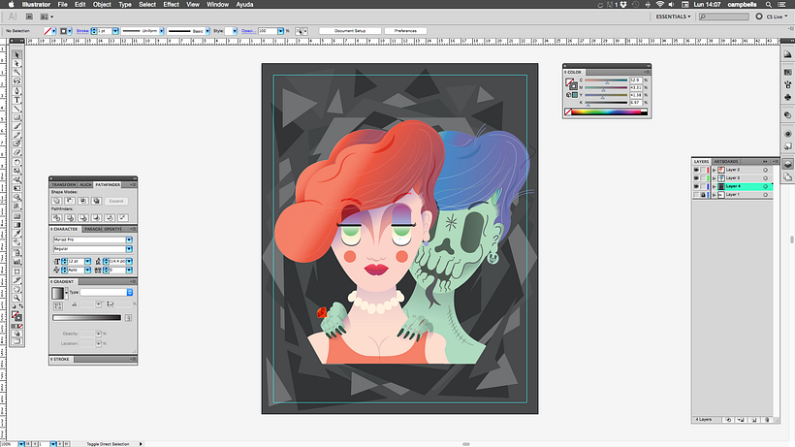Select the Pen tool
The height and width of the screenshot is (447, 795).
point(16,91)
